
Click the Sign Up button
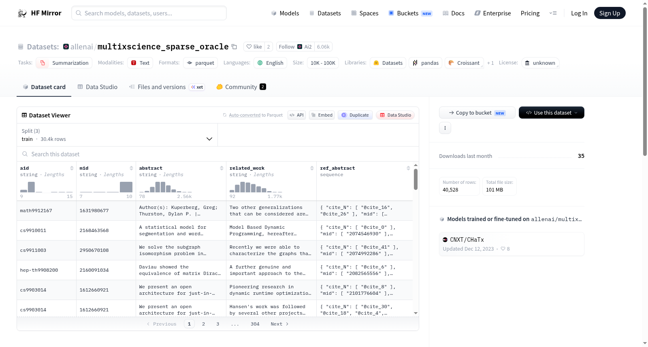pos(610,13)
